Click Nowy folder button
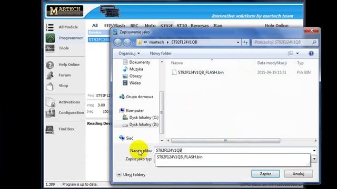Screen dimensions: 337x189 pyautogui.click(x=161, y=54)
